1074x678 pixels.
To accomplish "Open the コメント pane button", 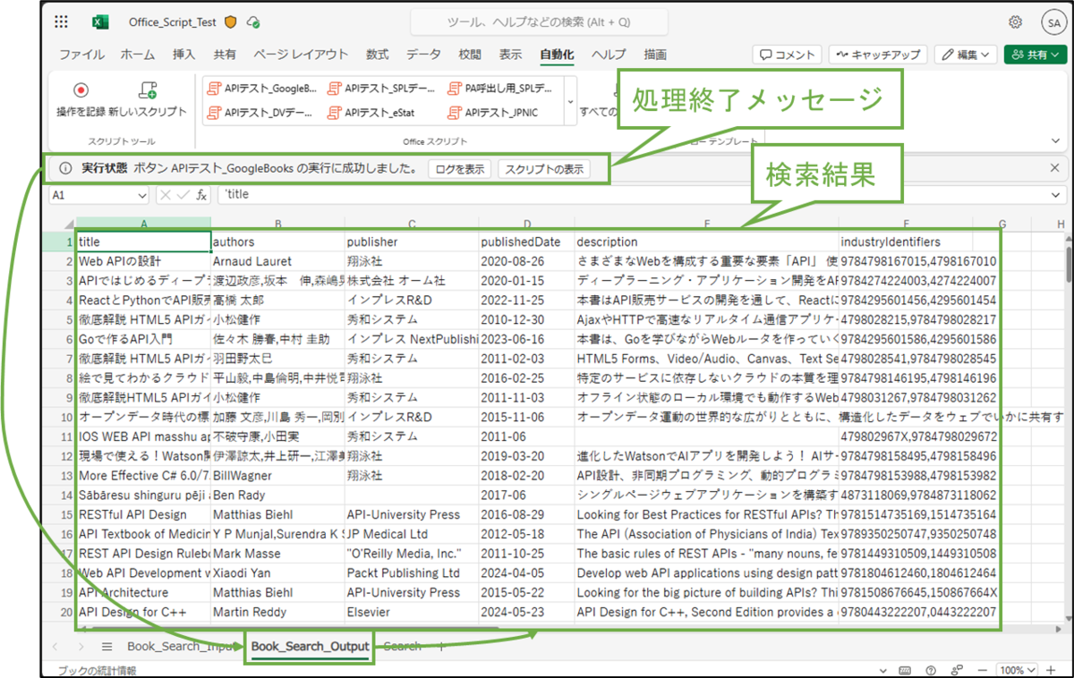I will (x=787, y=55).
